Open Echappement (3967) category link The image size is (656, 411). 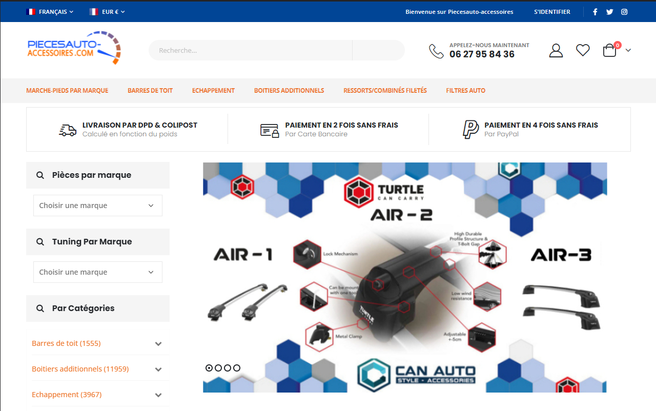pyautogui.click(x=67, y=395)
